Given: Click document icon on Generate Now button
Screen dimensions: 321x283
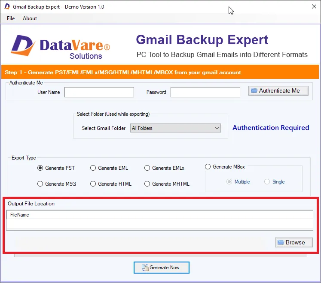Looking at the screenshot, I should click(x=145, y=268).
